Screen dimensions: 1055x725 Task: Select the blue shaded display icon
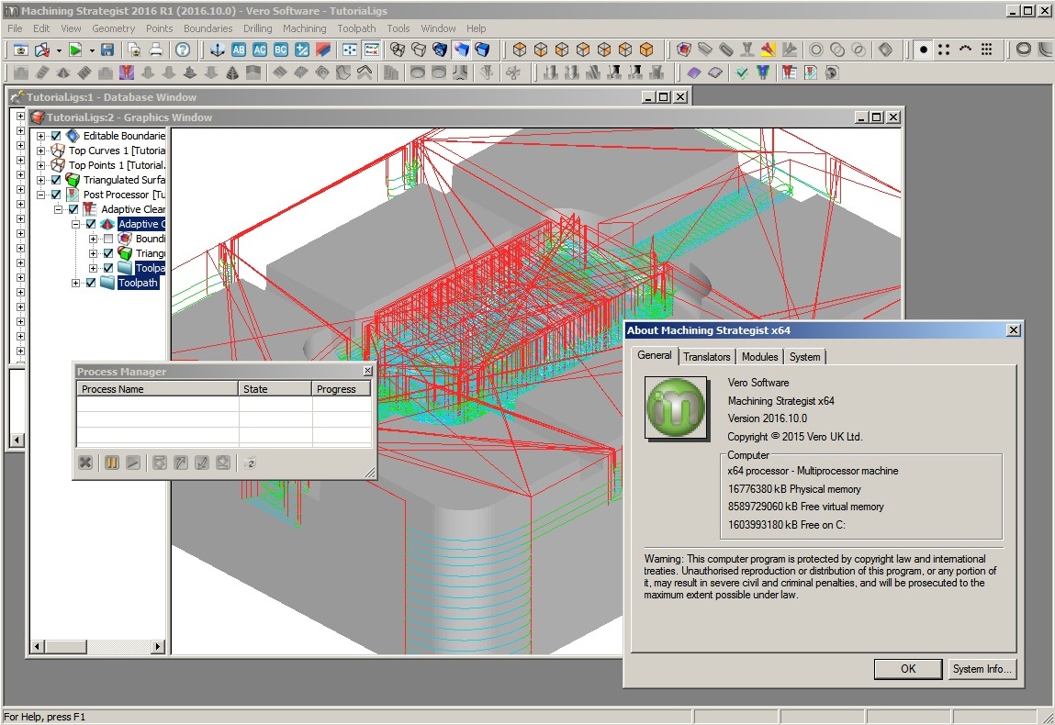[462, 50]
